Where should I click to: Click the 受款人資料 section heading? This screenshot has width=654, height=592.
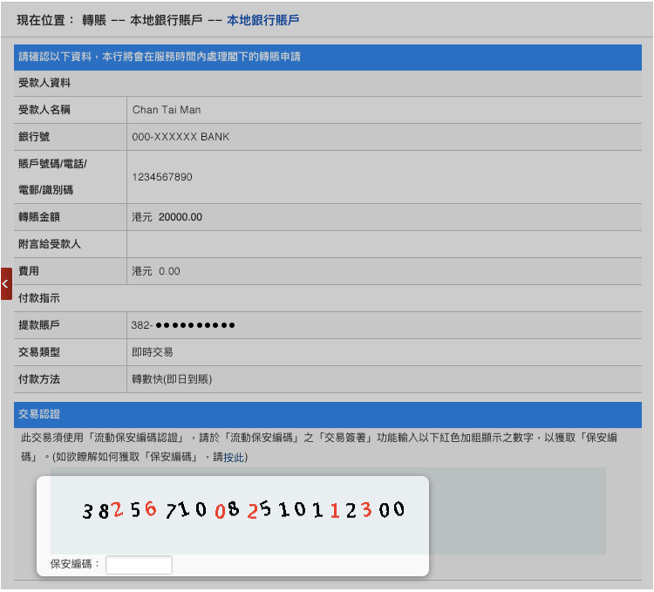pyautogui.click(x=44, y=84)
